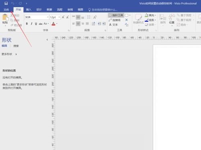This screenshot has width=201, height=150.
Task: Click the Redo icon in quick access toolbar
Action: point(20,3)
